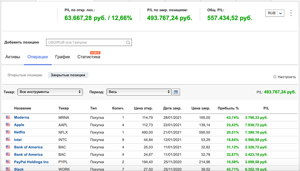This screenshot has height=171, width=300.
Task: Click the Тип column header
Action: [93, 108]
